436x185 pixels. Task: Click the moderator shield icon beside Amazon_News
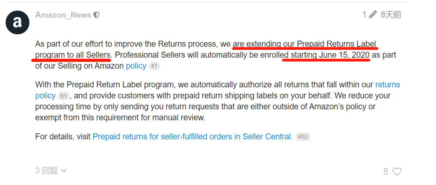pos(96,15)
